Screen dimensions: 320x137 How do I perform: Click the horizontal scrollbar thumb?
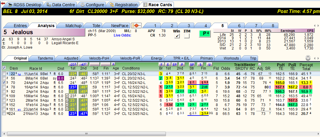click(86, 134)
